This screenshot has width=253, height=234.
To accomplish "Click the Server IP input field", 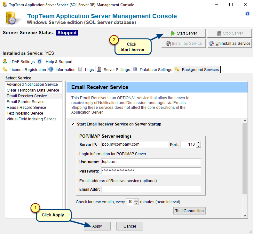I will point(135,144).
